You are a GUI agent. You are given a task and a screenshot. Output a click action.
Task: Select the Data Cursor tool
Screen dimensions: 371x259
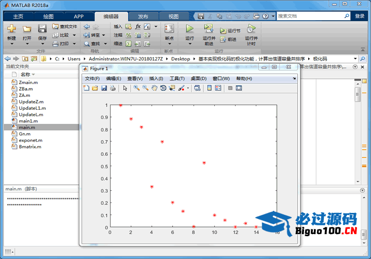pyautogui.click(x=172, y=88)
